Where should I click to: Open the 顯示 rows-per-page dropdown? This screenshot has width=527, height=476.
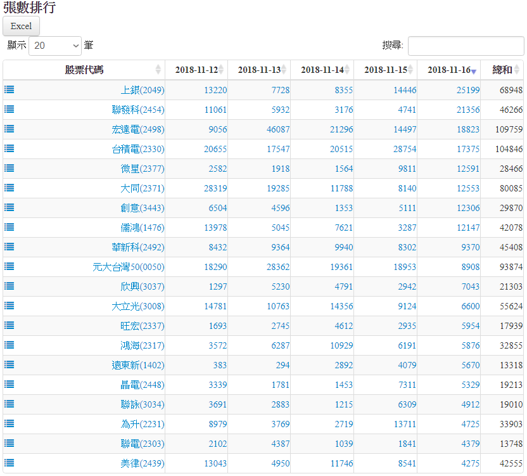tap(55, 46)
